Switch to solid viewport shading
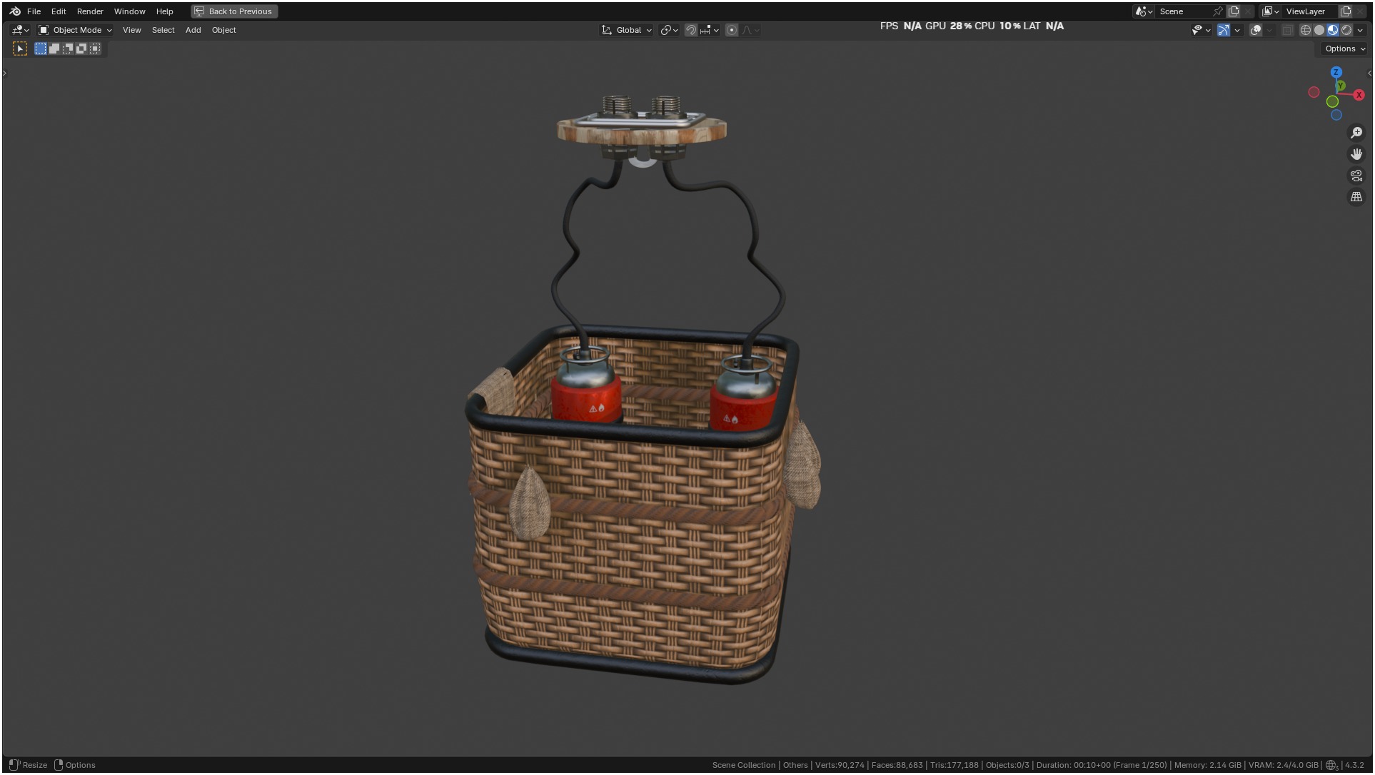 click(1319, 30)
